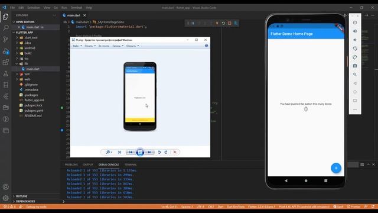The height and width of the screenshot is (213, 378).
Task: Tap the Android back button on the phone
Action: 286,180
